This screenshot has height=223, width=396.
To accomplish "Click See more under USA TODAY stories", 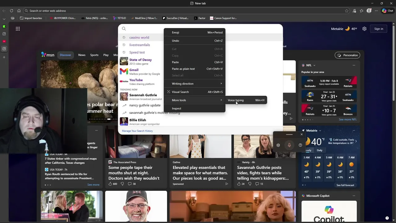I will coord(93,185).
